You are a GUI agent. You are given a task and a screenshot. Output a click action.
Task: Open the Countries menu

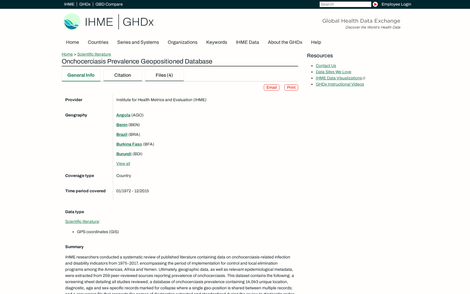tap(98, 42)
